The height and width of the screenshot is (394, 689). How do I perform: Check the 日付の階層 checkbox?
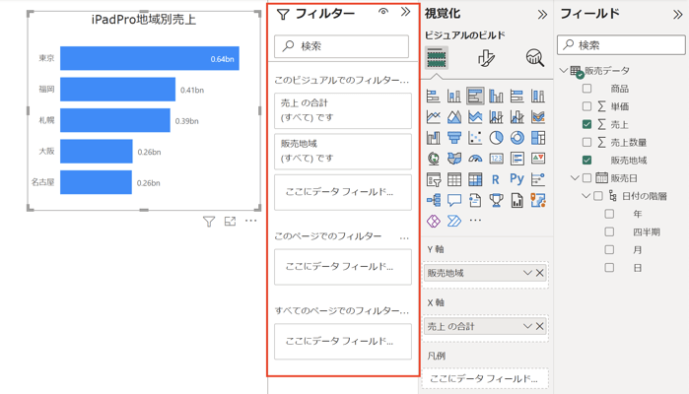coord(598,196)
